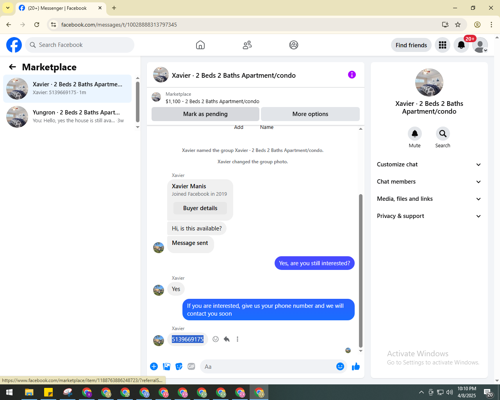Open the Groups icon in top nav
Viewport: 500px width, 400px height.
click(294, 45)
